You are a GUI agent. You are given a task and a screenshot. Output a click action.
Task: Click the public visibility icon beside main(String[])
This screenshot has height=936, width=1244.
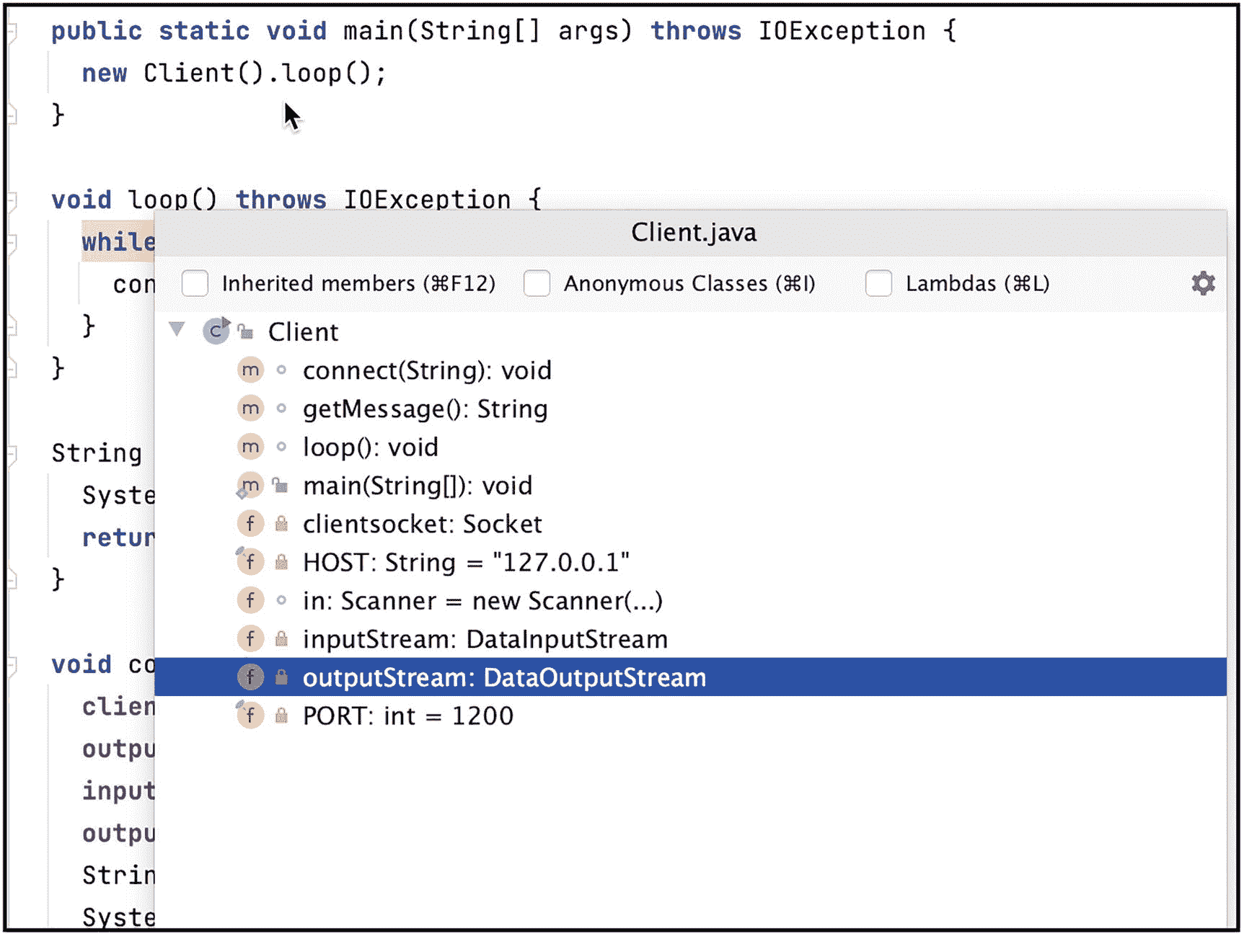pos(281,486)
